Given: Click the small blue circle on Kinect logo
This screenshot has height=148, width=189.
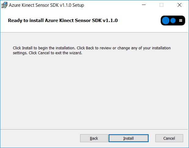Looking at the screenshot, I should coord(173,21).
